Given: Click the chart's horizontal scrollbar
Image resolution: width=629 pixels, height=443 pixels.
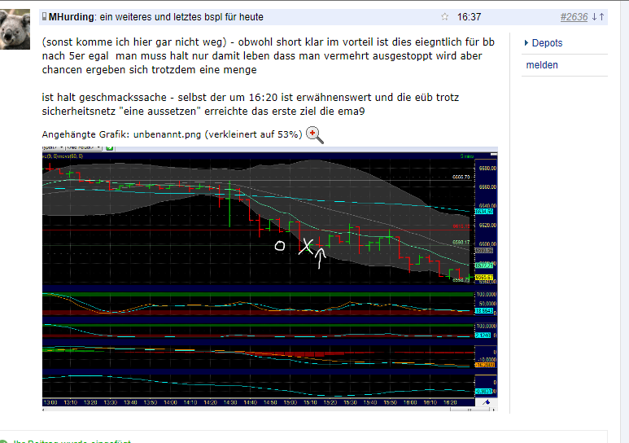Looking at the screenshot, I should click(270, 410).
